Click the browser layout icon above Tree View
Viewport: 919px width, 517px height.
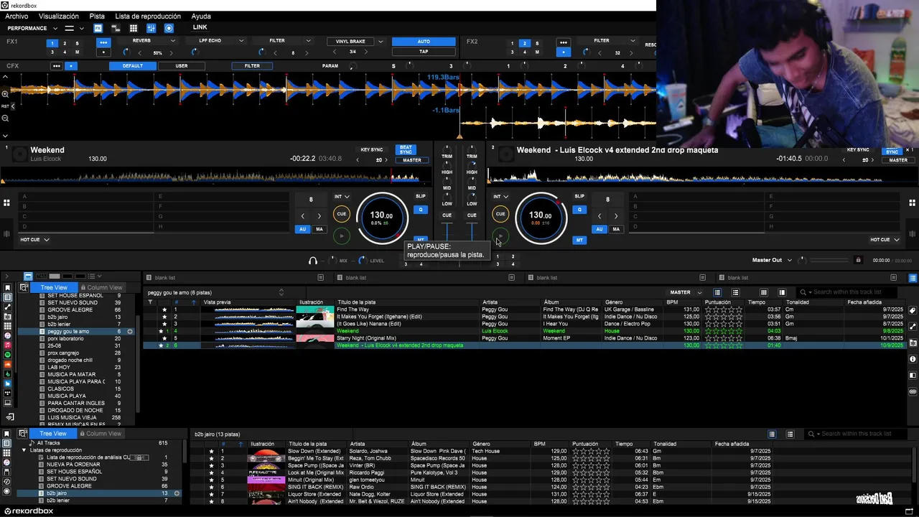coord(27,276)
